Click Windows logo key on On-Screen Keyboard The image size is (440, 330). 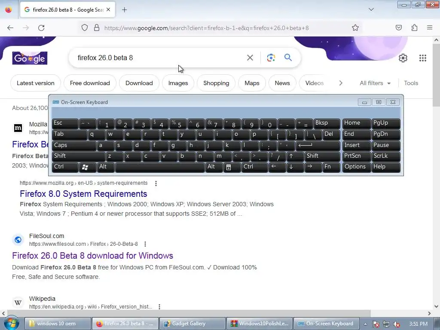[88, 167]
